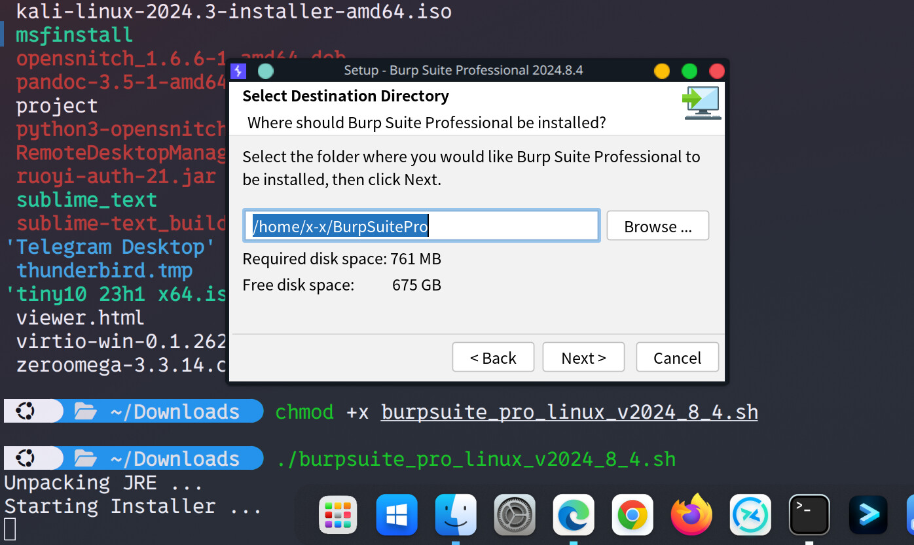Click the installer computer arrow graphic
The image size is (914, 545).
coord(702,103)
